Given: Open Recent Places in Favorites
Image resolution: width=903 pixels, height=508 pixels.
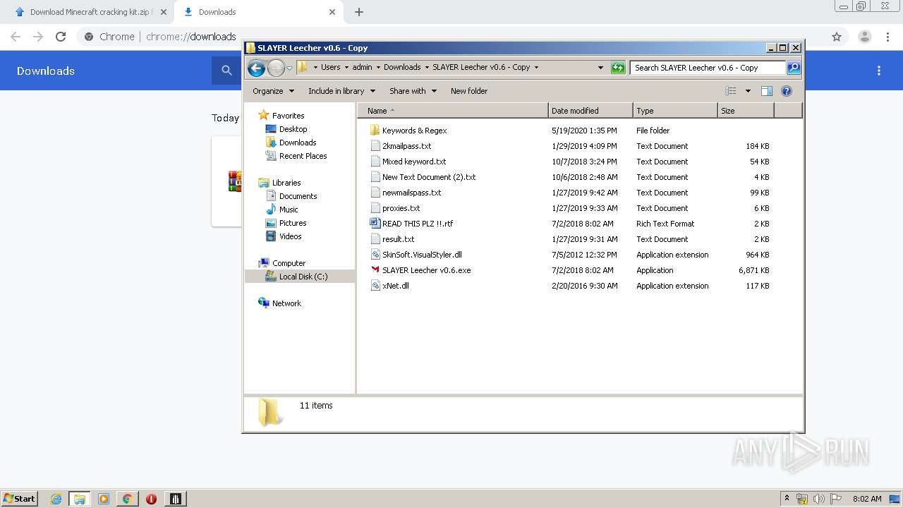Looking at the screenshot, I should click(303, 156).
